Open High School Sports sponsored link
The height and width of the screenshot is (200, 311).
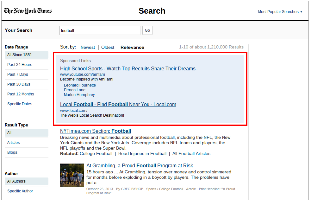pyautogui.click(x=128, y=68)
